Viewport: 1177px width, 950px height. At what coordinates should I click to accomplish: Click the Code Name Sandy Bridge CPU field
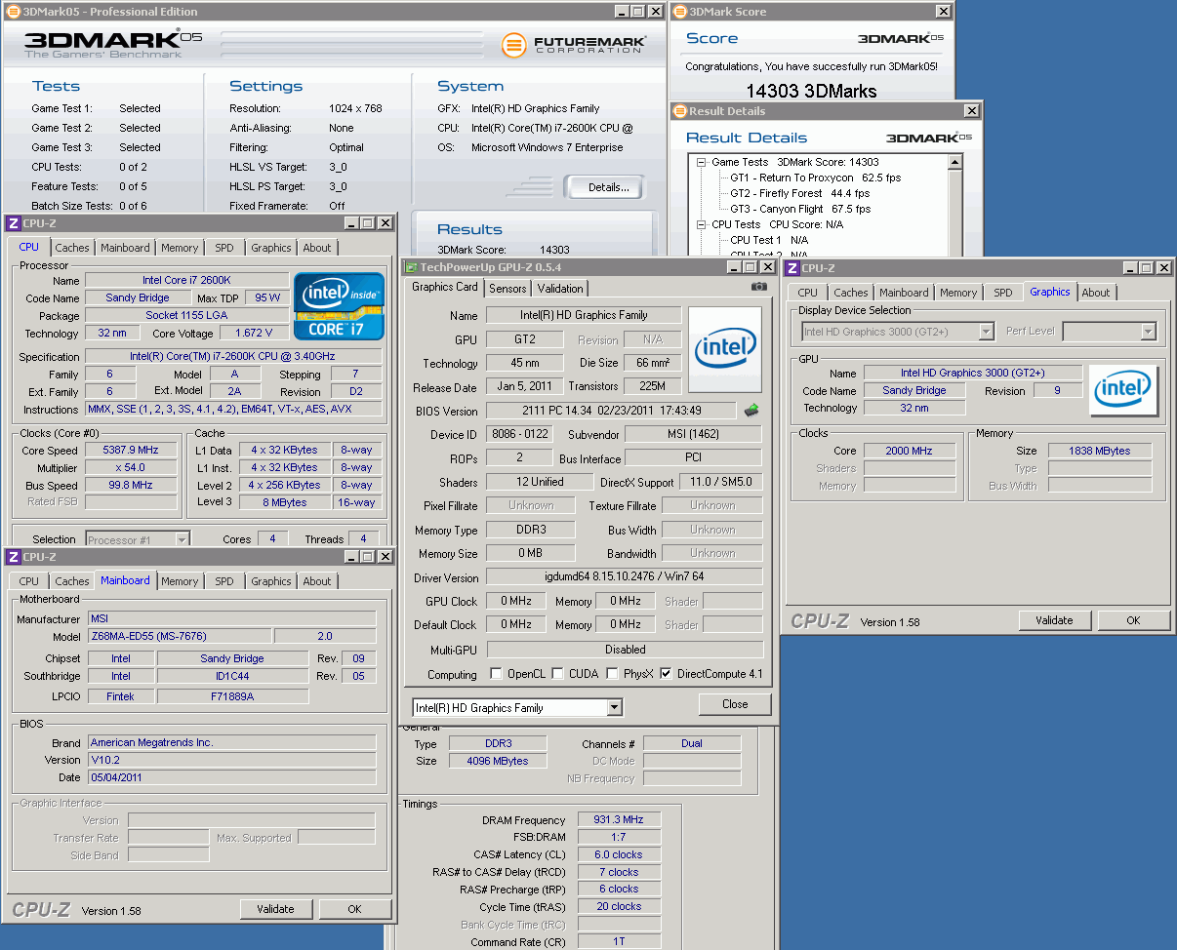tap(137, 297)
